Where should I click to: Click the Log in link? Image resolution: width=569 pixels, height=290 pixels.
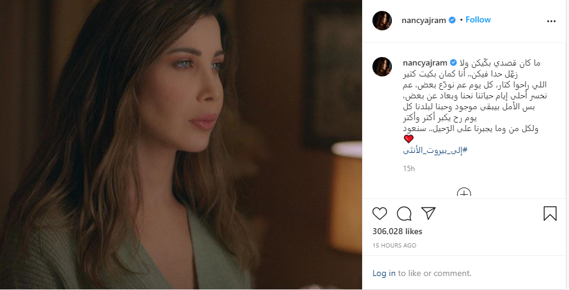(x=384, y=274)
